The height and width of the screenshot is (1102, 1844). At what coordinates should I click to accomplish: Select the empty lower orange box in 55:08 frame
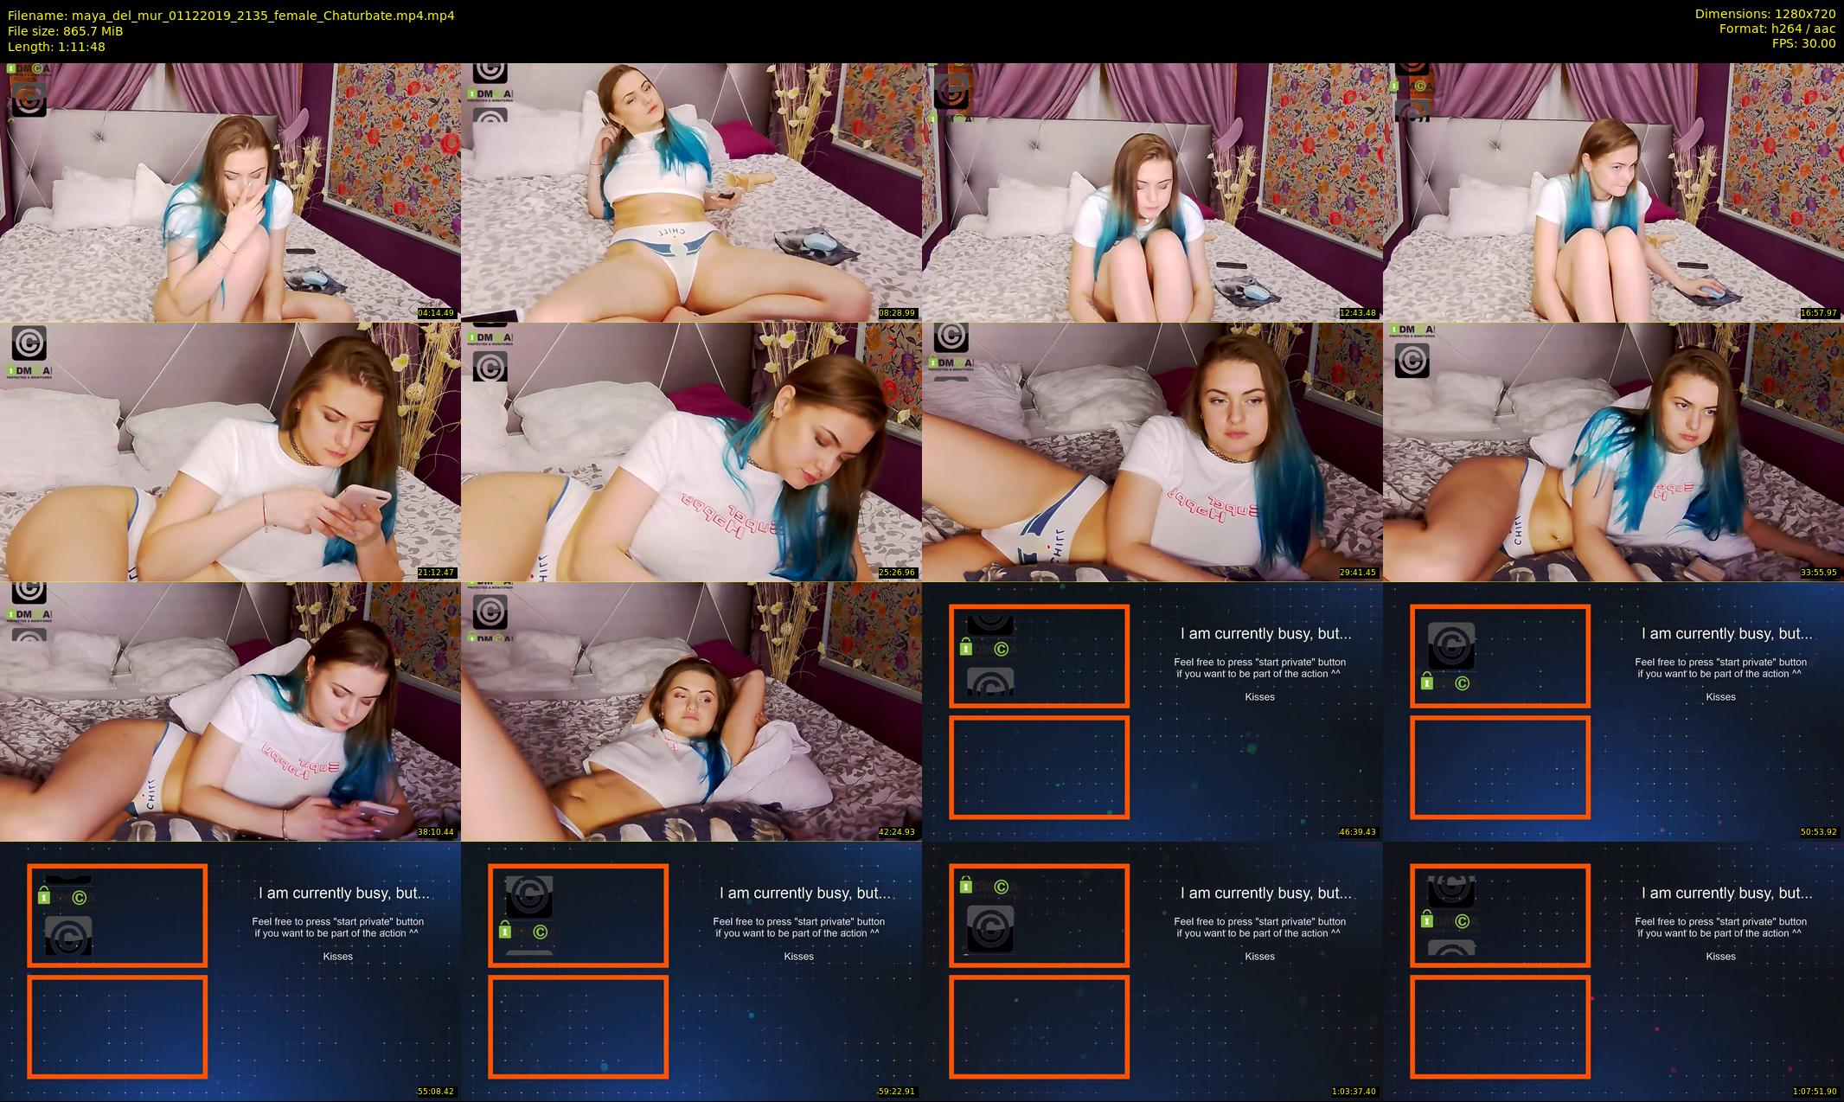click(117, 1026)
